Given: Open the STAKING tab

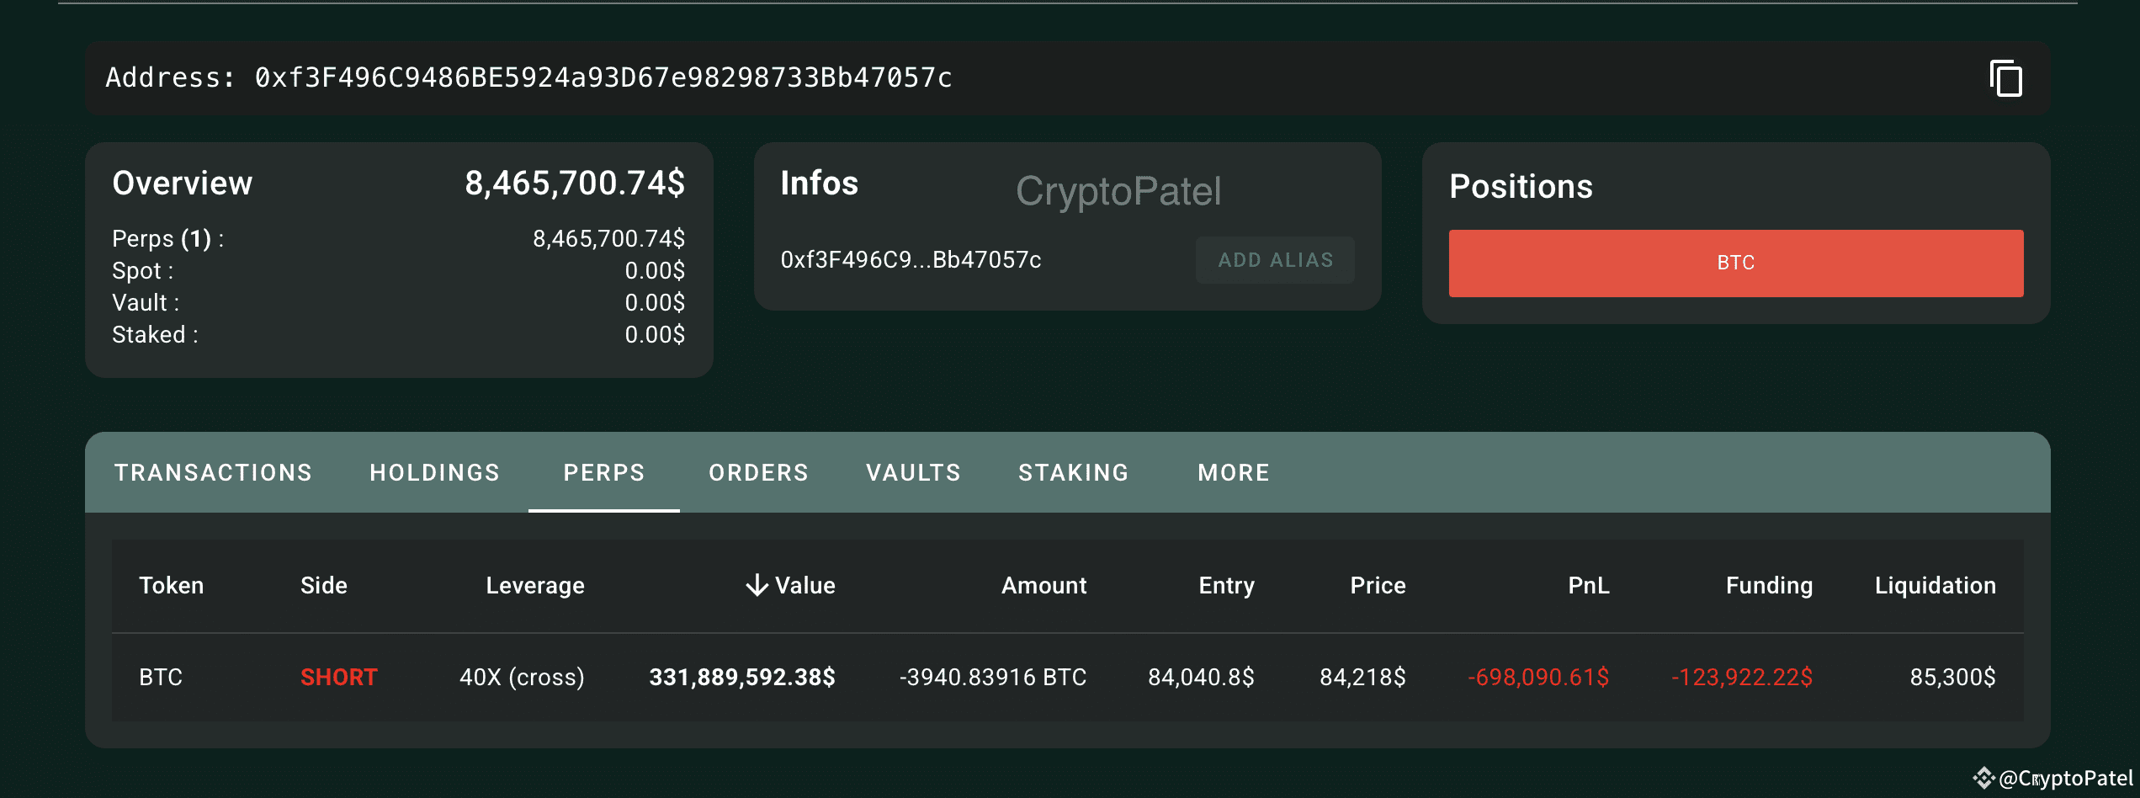Looking at the screenshot, I should [1073, 472].
